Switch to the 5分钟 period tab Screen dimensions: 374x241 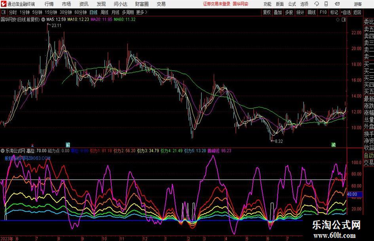pos(37,12)
